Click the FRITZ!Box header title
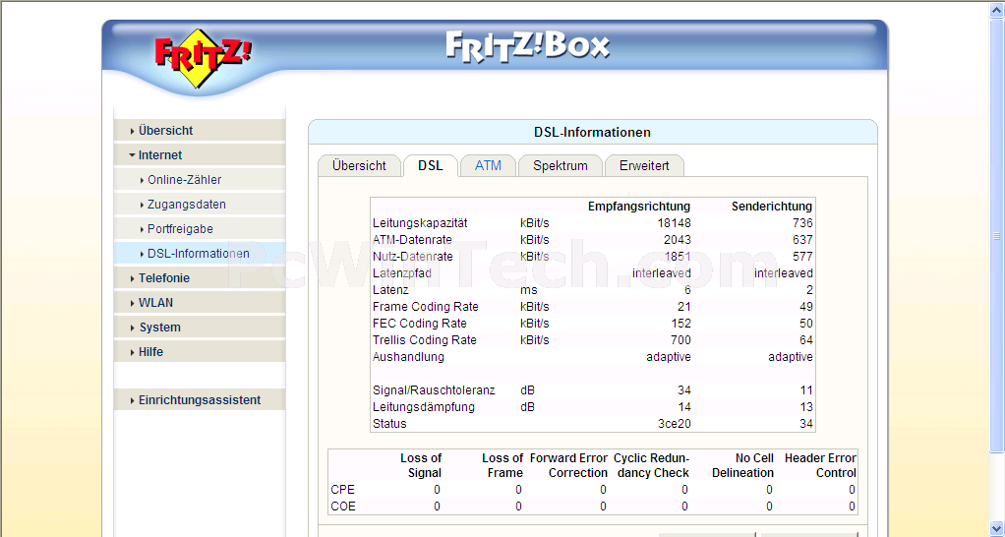The width and height of the screenshot is (1005, 537). (x=527, y=47)
